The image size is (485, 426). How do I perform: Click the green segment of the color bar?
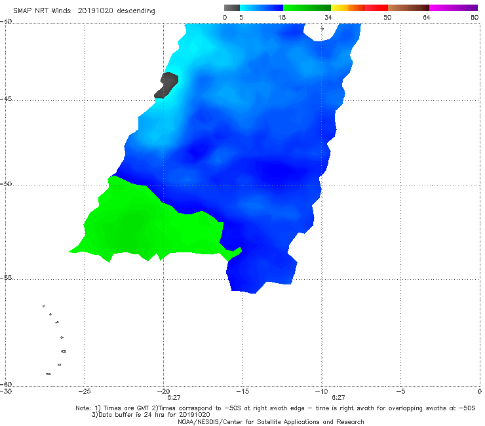307,8
